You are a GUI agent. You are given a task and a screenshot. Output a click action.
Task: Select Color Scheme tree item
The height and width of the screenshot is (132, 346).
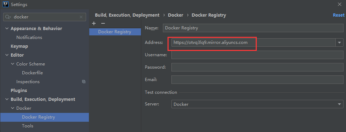coord(30,64)
